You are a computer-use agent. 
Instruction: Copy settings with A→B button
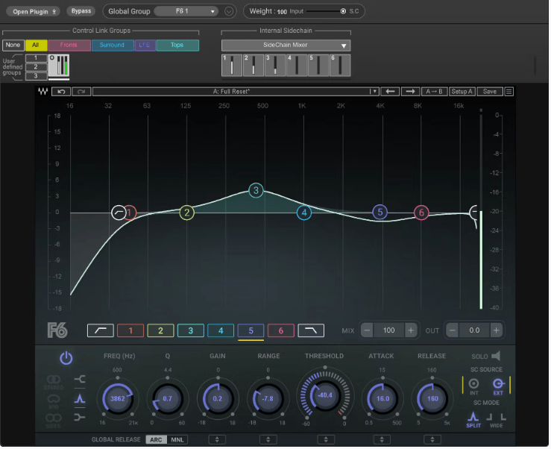pos(435,92)
